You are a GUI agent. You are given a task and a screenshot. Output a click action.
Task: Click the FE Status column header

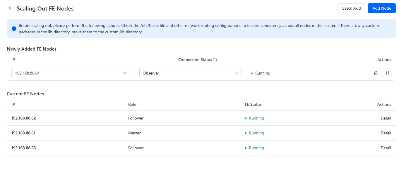coord(253,104)
